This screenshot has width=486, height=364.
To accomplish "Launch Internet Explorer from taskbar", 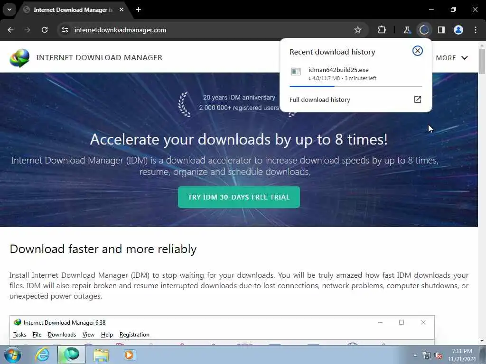I will click(42, 355).
